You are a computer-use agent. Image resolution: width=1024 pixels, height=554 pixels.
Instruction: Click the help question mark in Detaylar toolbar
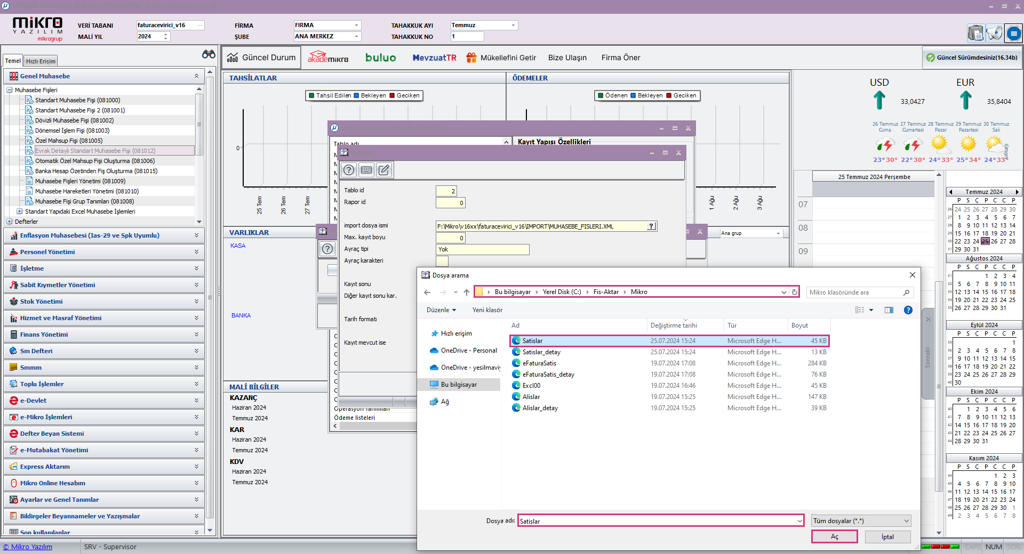(x=349, y=170)
